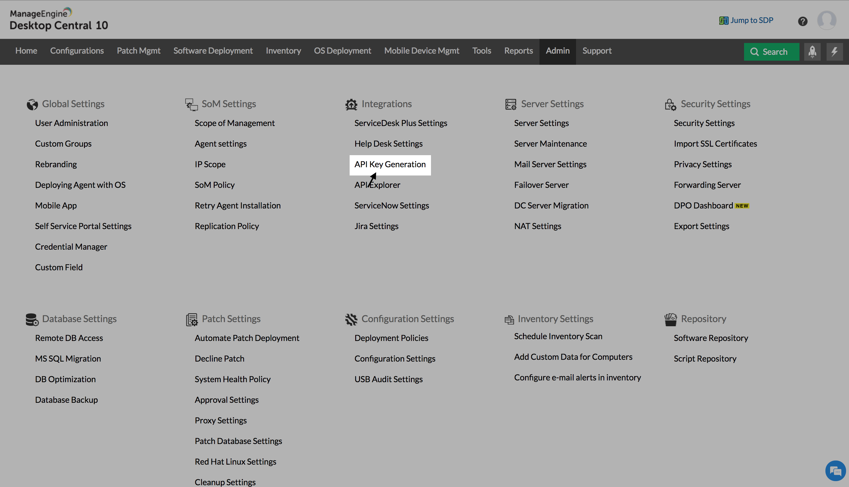Image resolution: width=849 pixels, height=487 pixels.
Task: Open the help question mark icon
Action: tap(802, 21)
